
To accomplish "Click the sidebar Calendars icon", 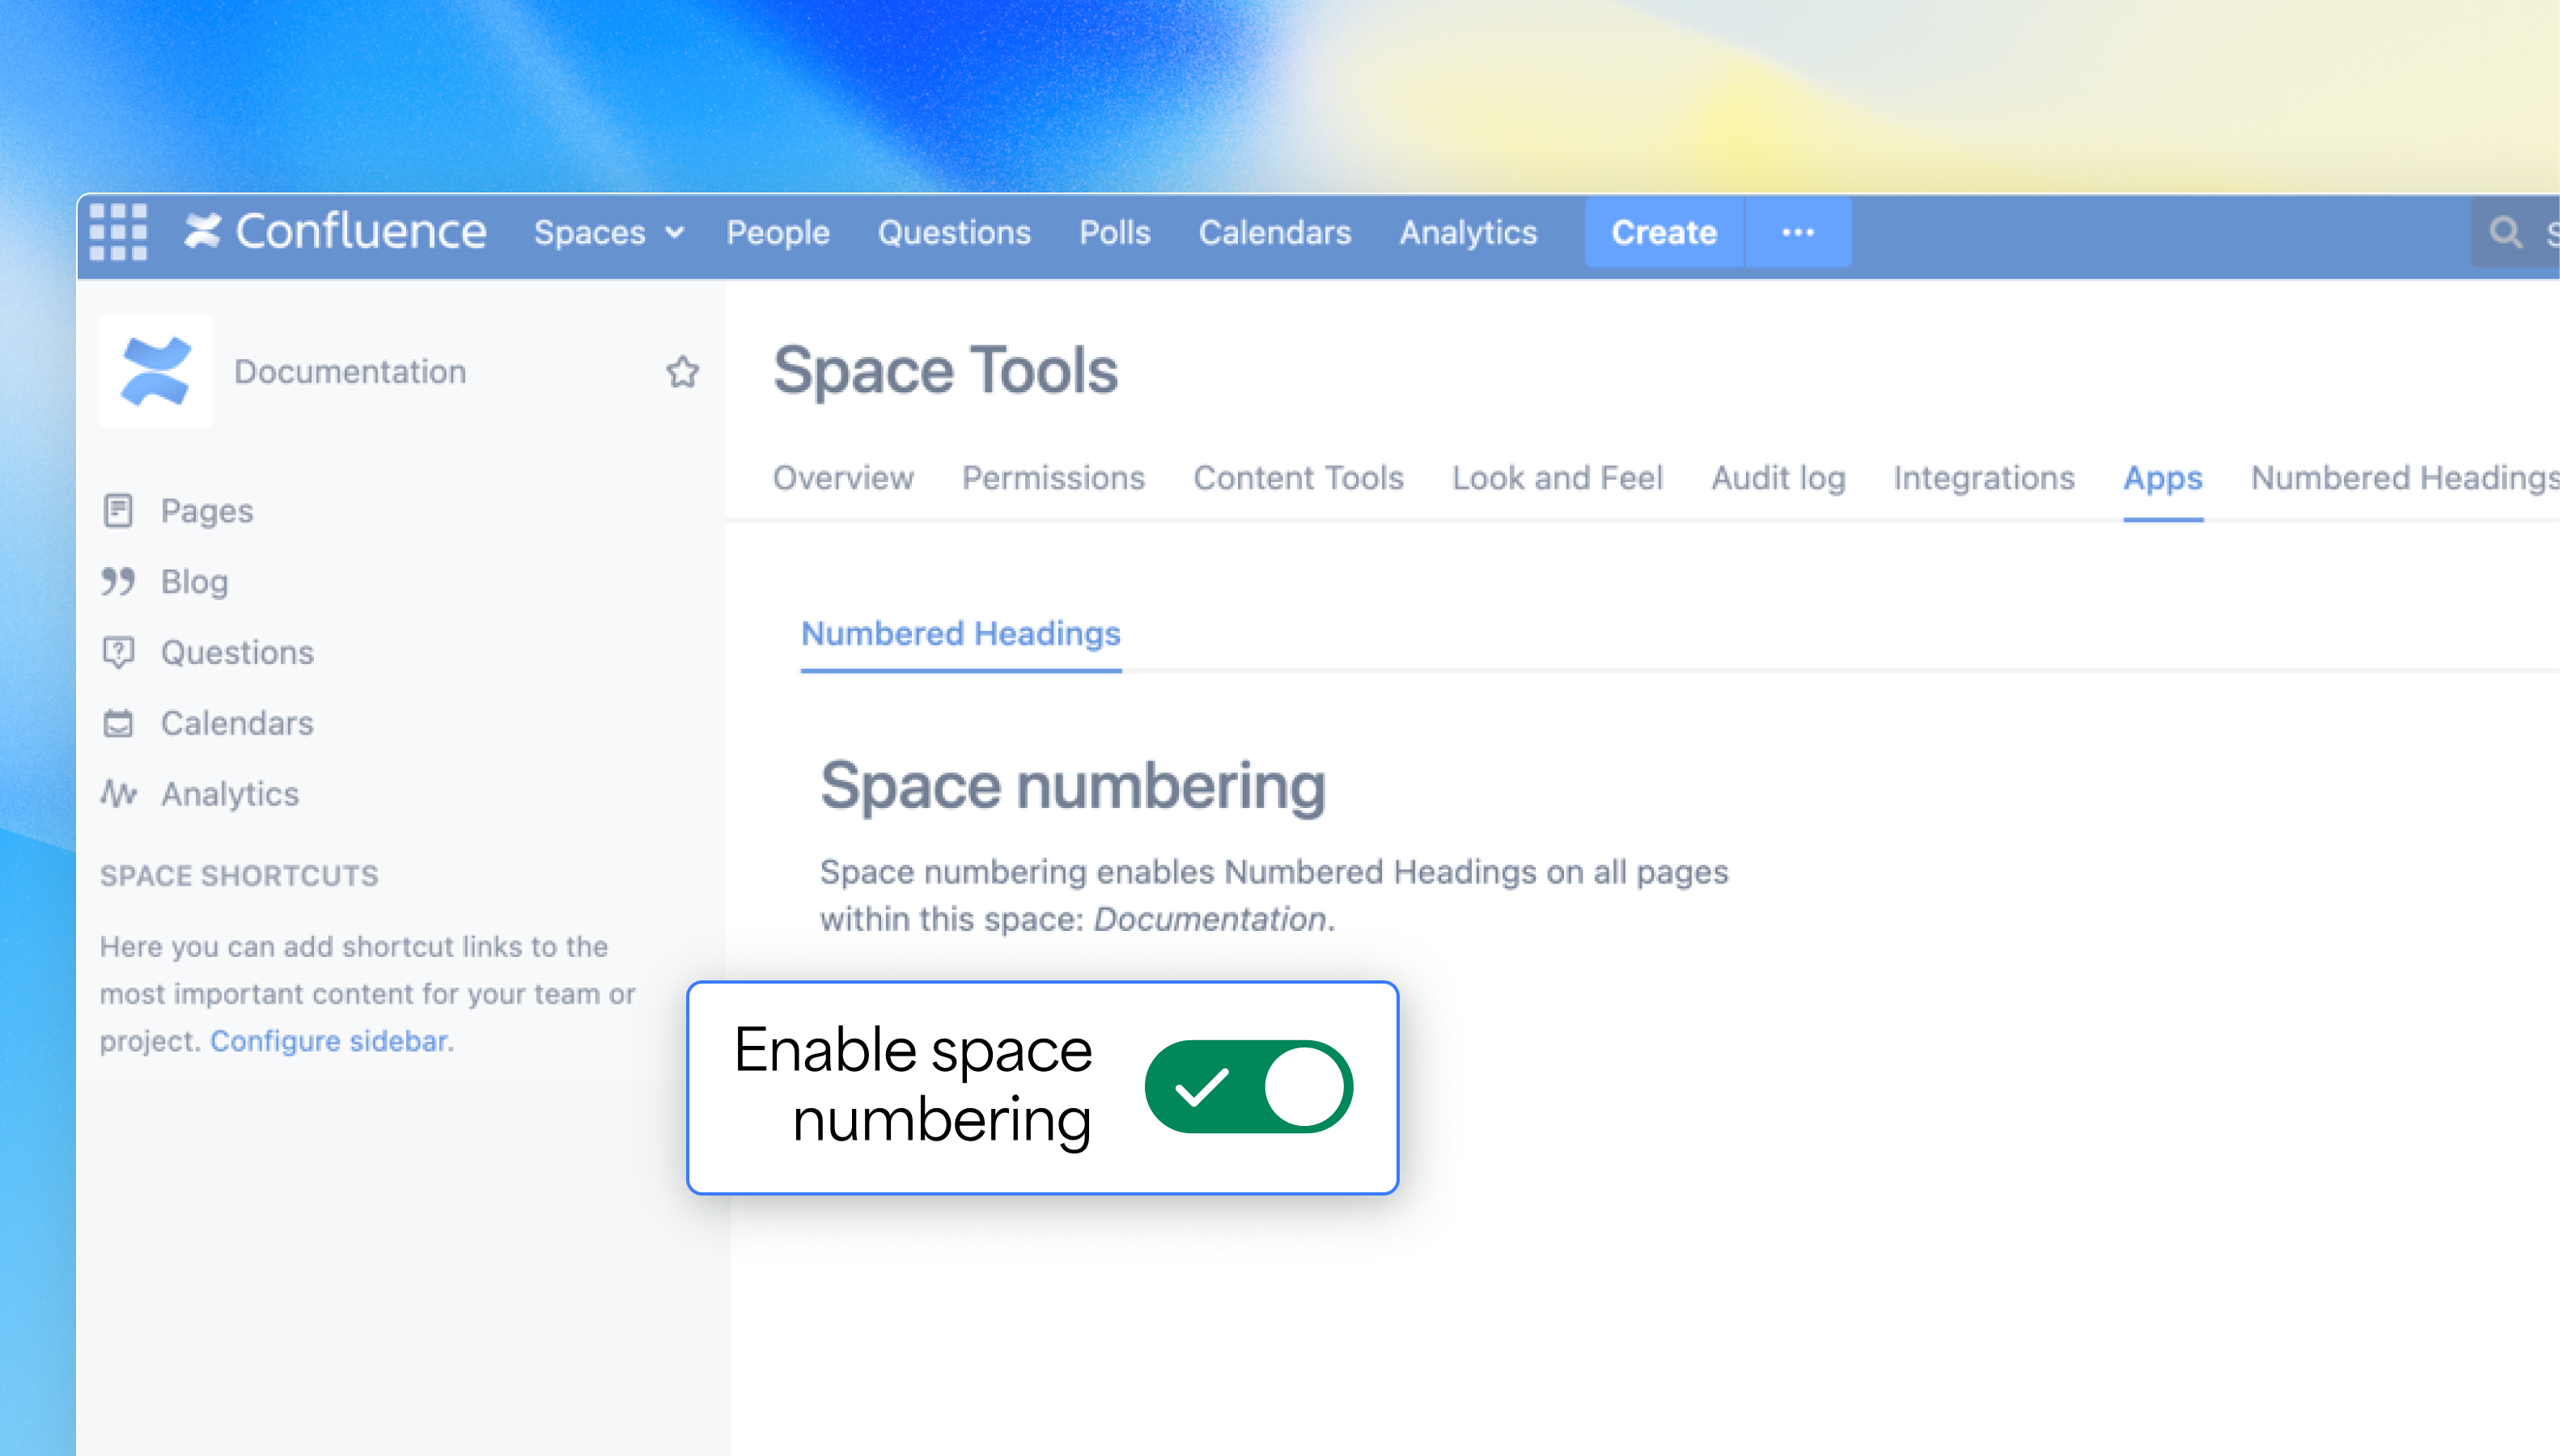I will click(118, 723).
